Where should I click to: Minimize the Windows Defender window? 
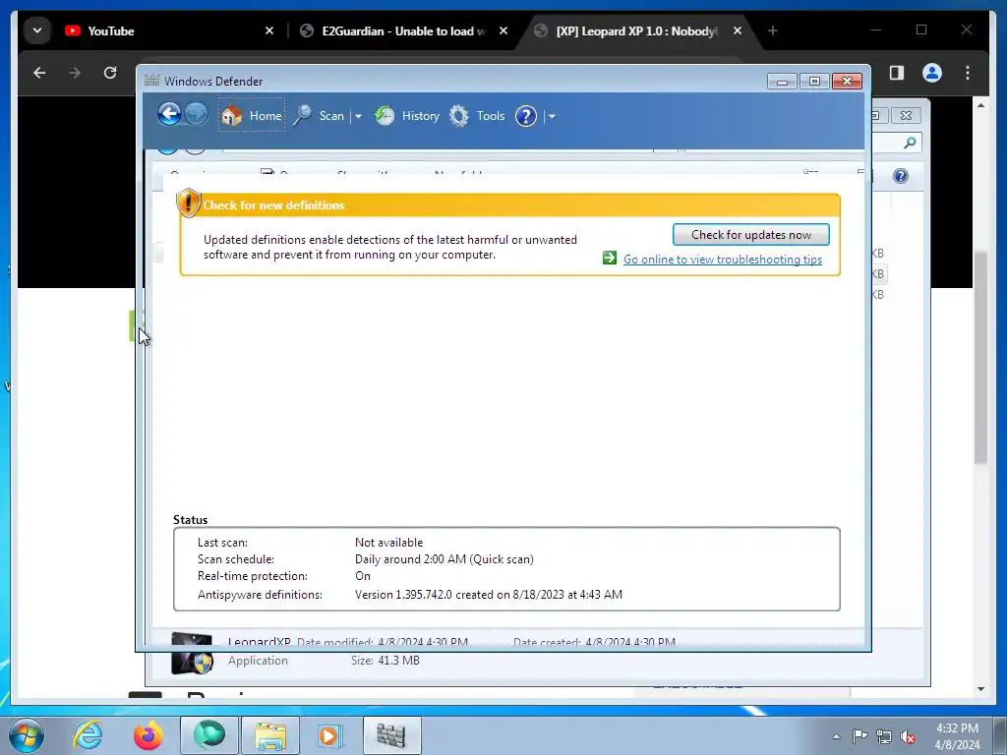pos(782,82)
